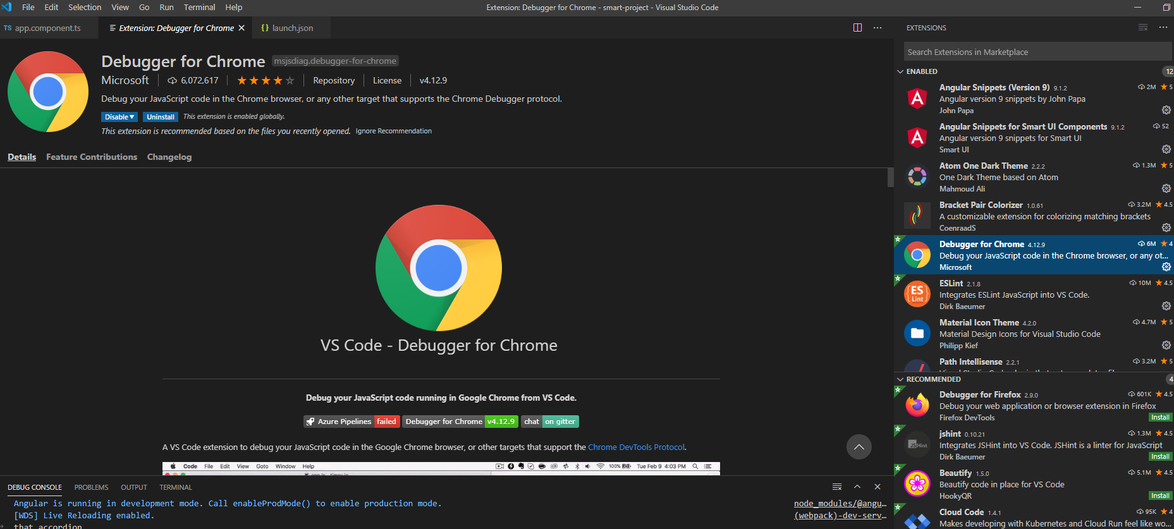Open manage gear for Material Icon Theme
This screenshot has height=529, width=1174.
1166,345
